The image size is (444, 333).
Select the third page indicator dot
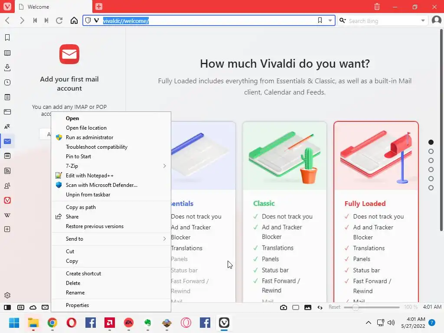point(431,160)
